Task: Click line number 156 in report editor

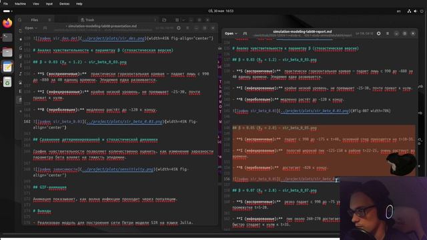Action: tap(227, 179)
